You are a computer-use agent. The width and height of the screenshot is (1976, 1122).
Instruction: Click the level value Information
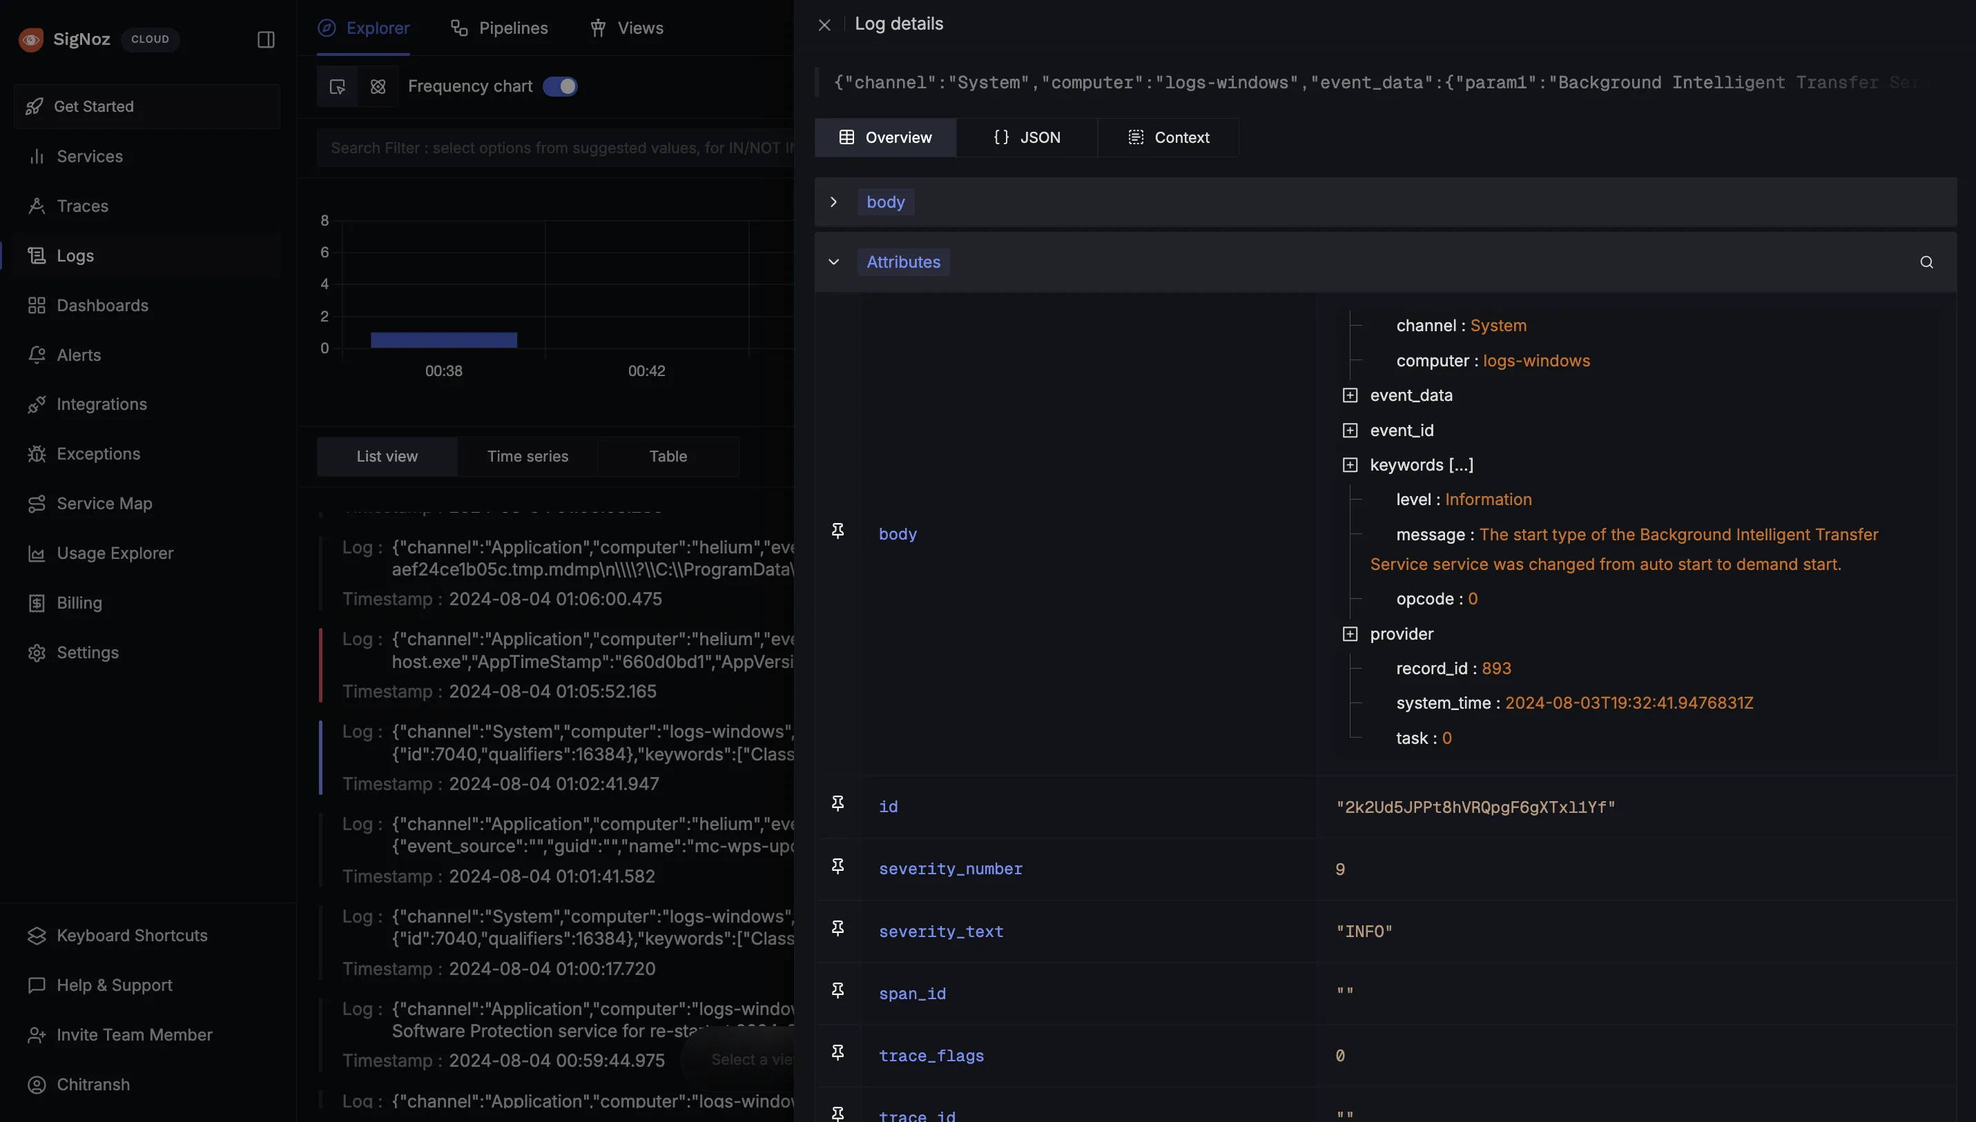tap(1488, 500)
